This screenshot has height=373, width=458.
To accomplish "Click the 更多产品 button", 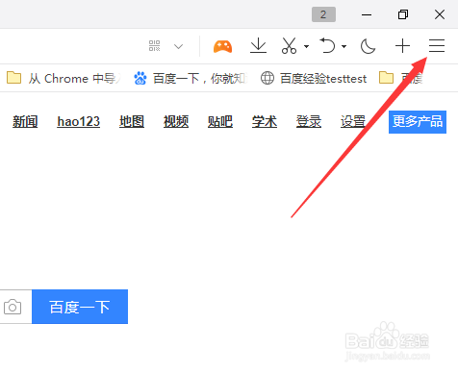I will tap(418, 122).
